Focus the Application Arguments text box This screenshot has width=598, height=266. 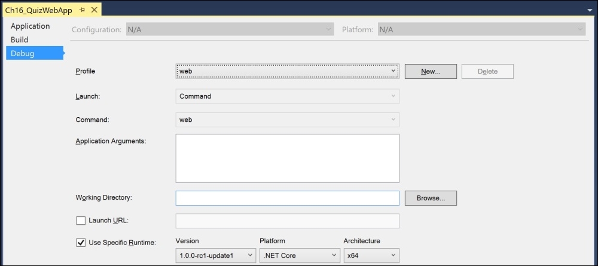click(x=287, y=158)
